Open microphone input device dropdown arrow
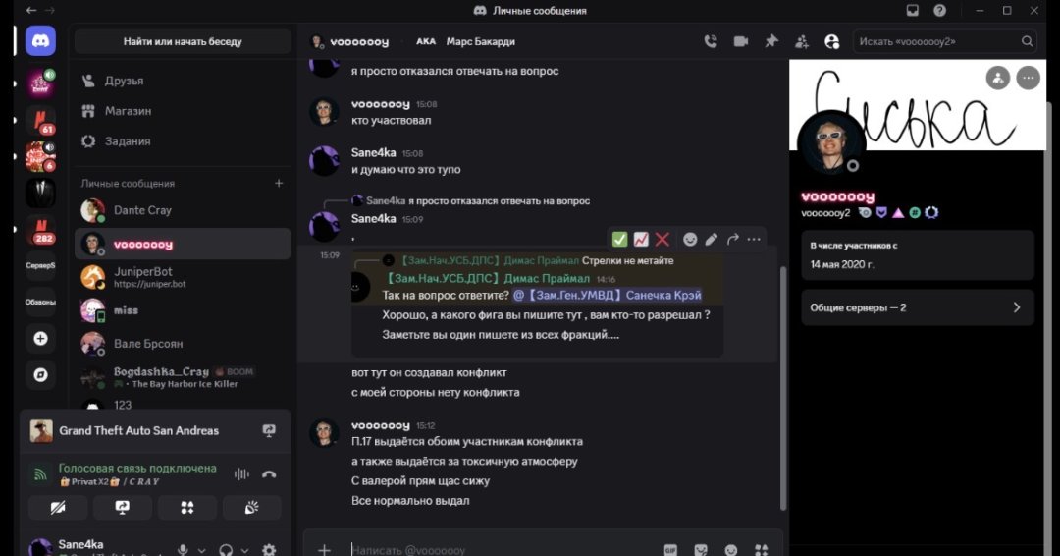 pos(201,550)
